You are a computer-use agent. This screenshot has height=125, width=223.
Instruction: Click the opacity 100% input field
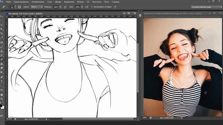[56, 7]
